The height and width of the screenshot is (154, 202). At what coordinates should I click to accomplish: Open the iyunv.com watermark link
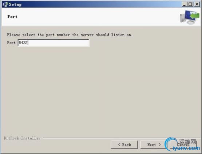tap(186, 148)
